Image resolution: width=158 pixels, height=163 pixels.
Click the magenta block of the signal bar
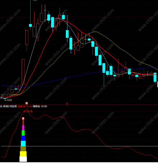pos(23,128)
